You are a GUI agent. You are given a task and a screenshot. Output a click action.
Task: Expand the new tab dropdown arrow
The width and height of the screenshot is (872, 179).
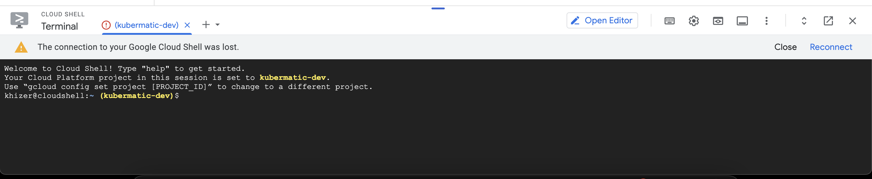click(218, 25)
